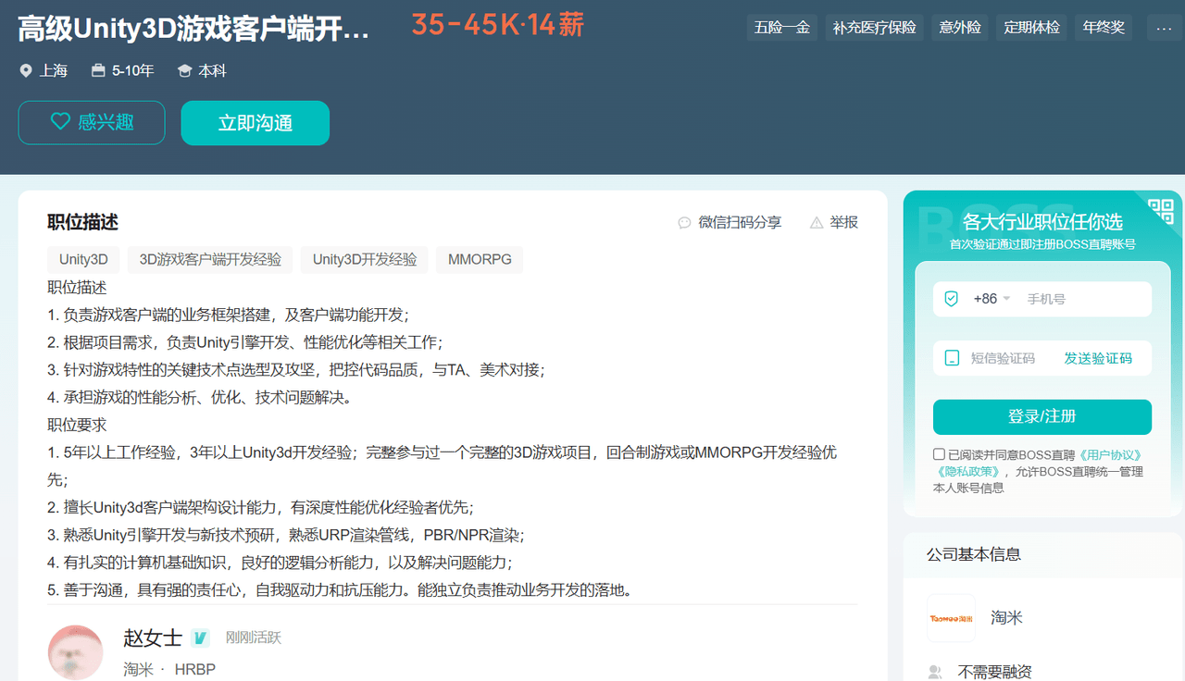Screen dimensions: 1185x681
Task: Click the 职位描述 section heading
Action: pos(83,222)
